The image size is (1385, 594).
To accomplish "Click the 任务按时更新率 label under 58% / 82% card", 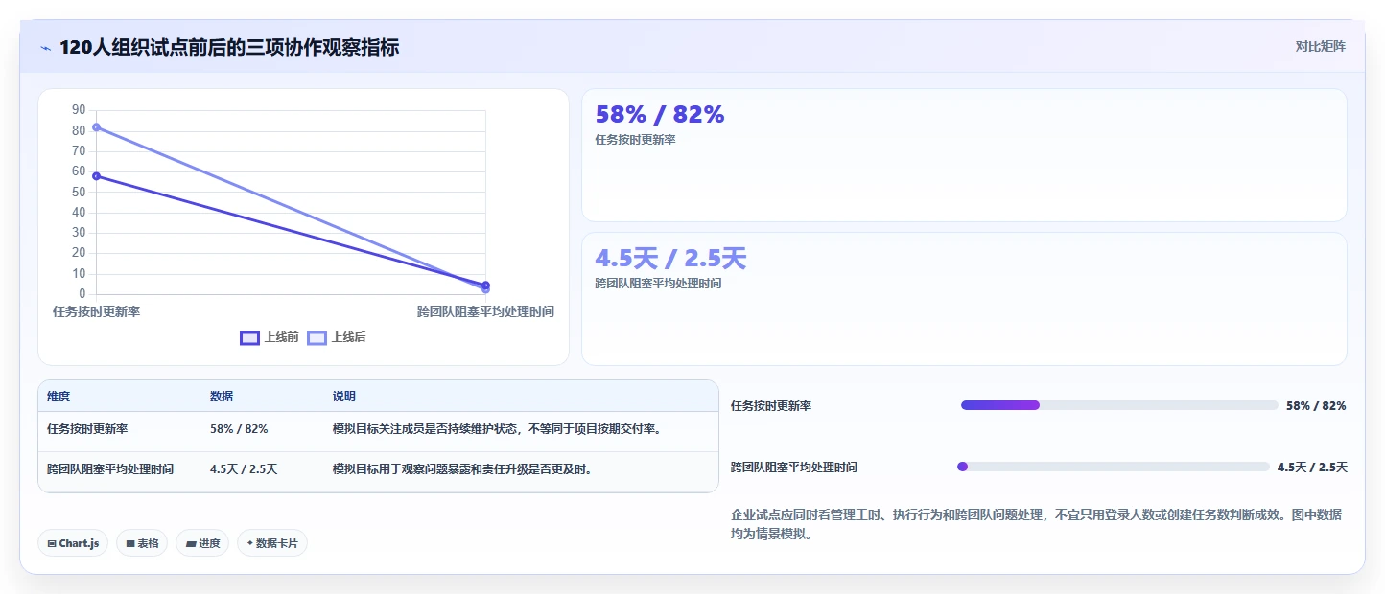I will coord(635,140).
